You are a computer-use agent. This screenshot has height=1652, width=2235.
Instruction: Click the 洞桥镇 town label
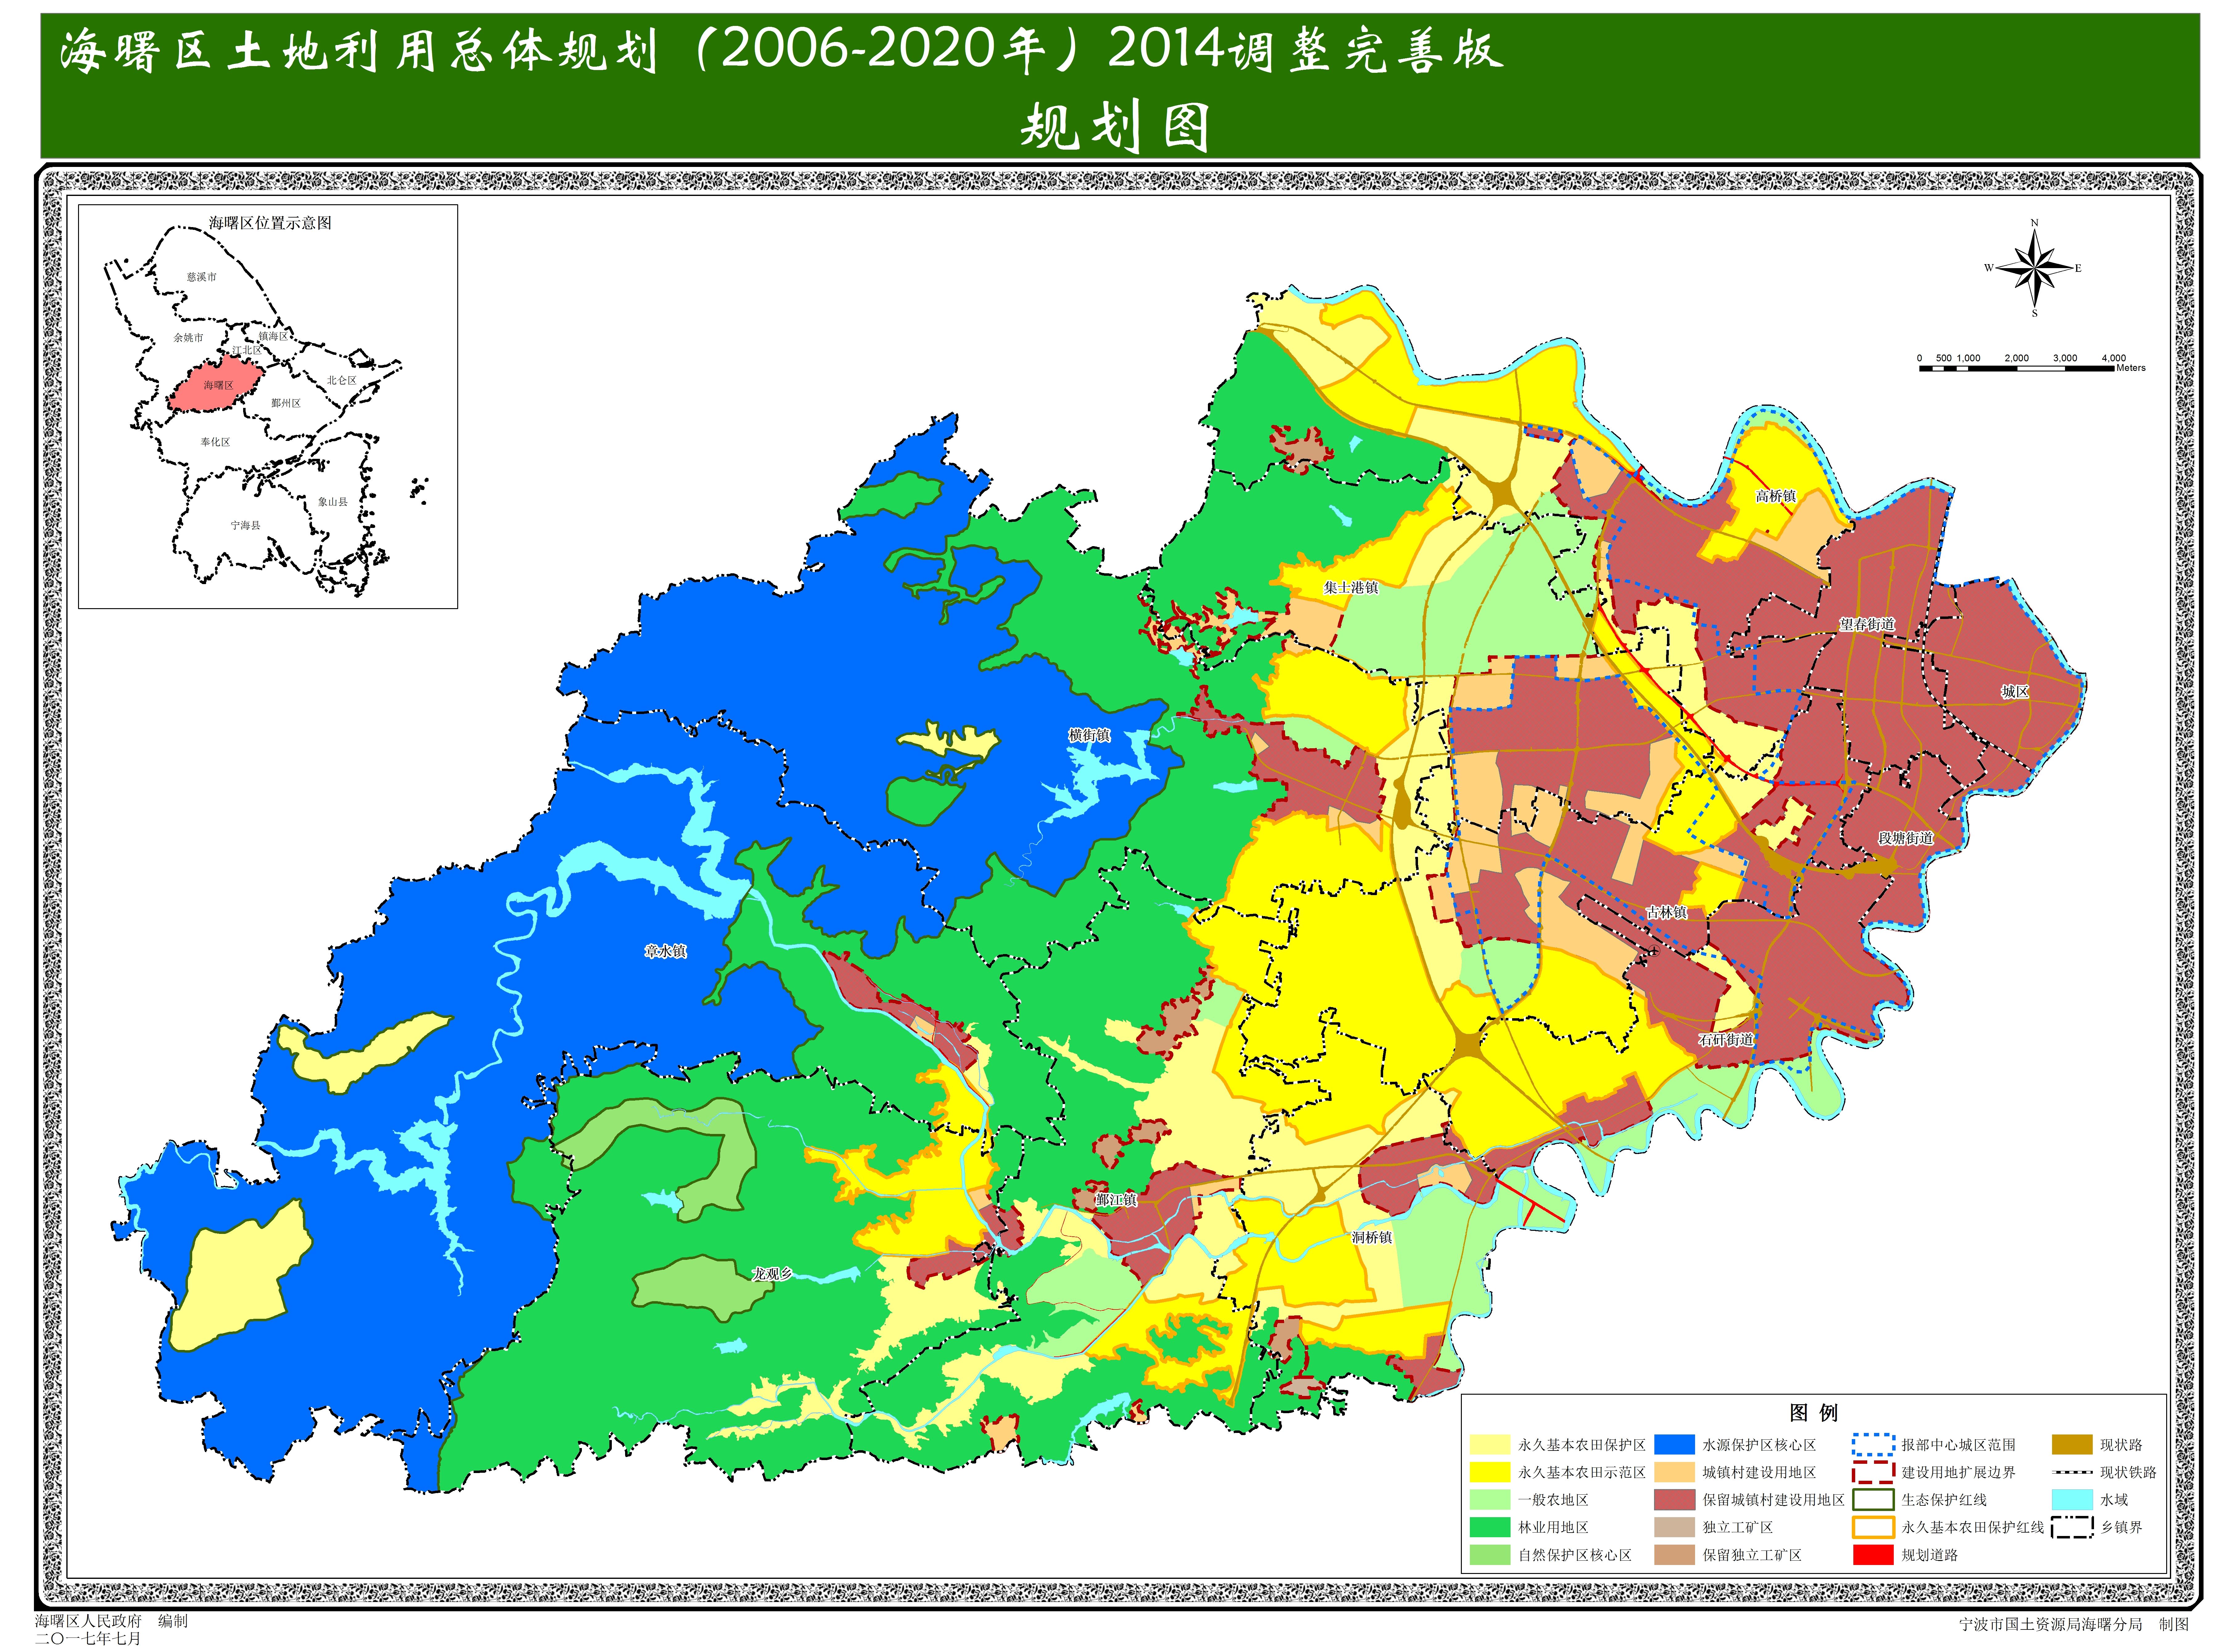click(x=1372, y=1237)
